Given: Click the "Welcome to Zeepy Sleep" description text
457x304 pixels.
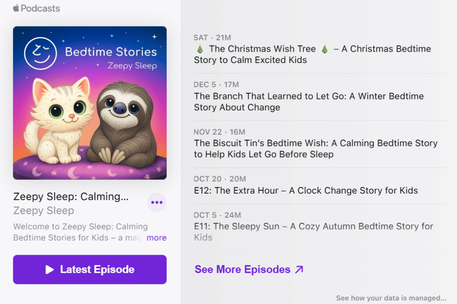Looking at the screenshot, I should 80,232.
